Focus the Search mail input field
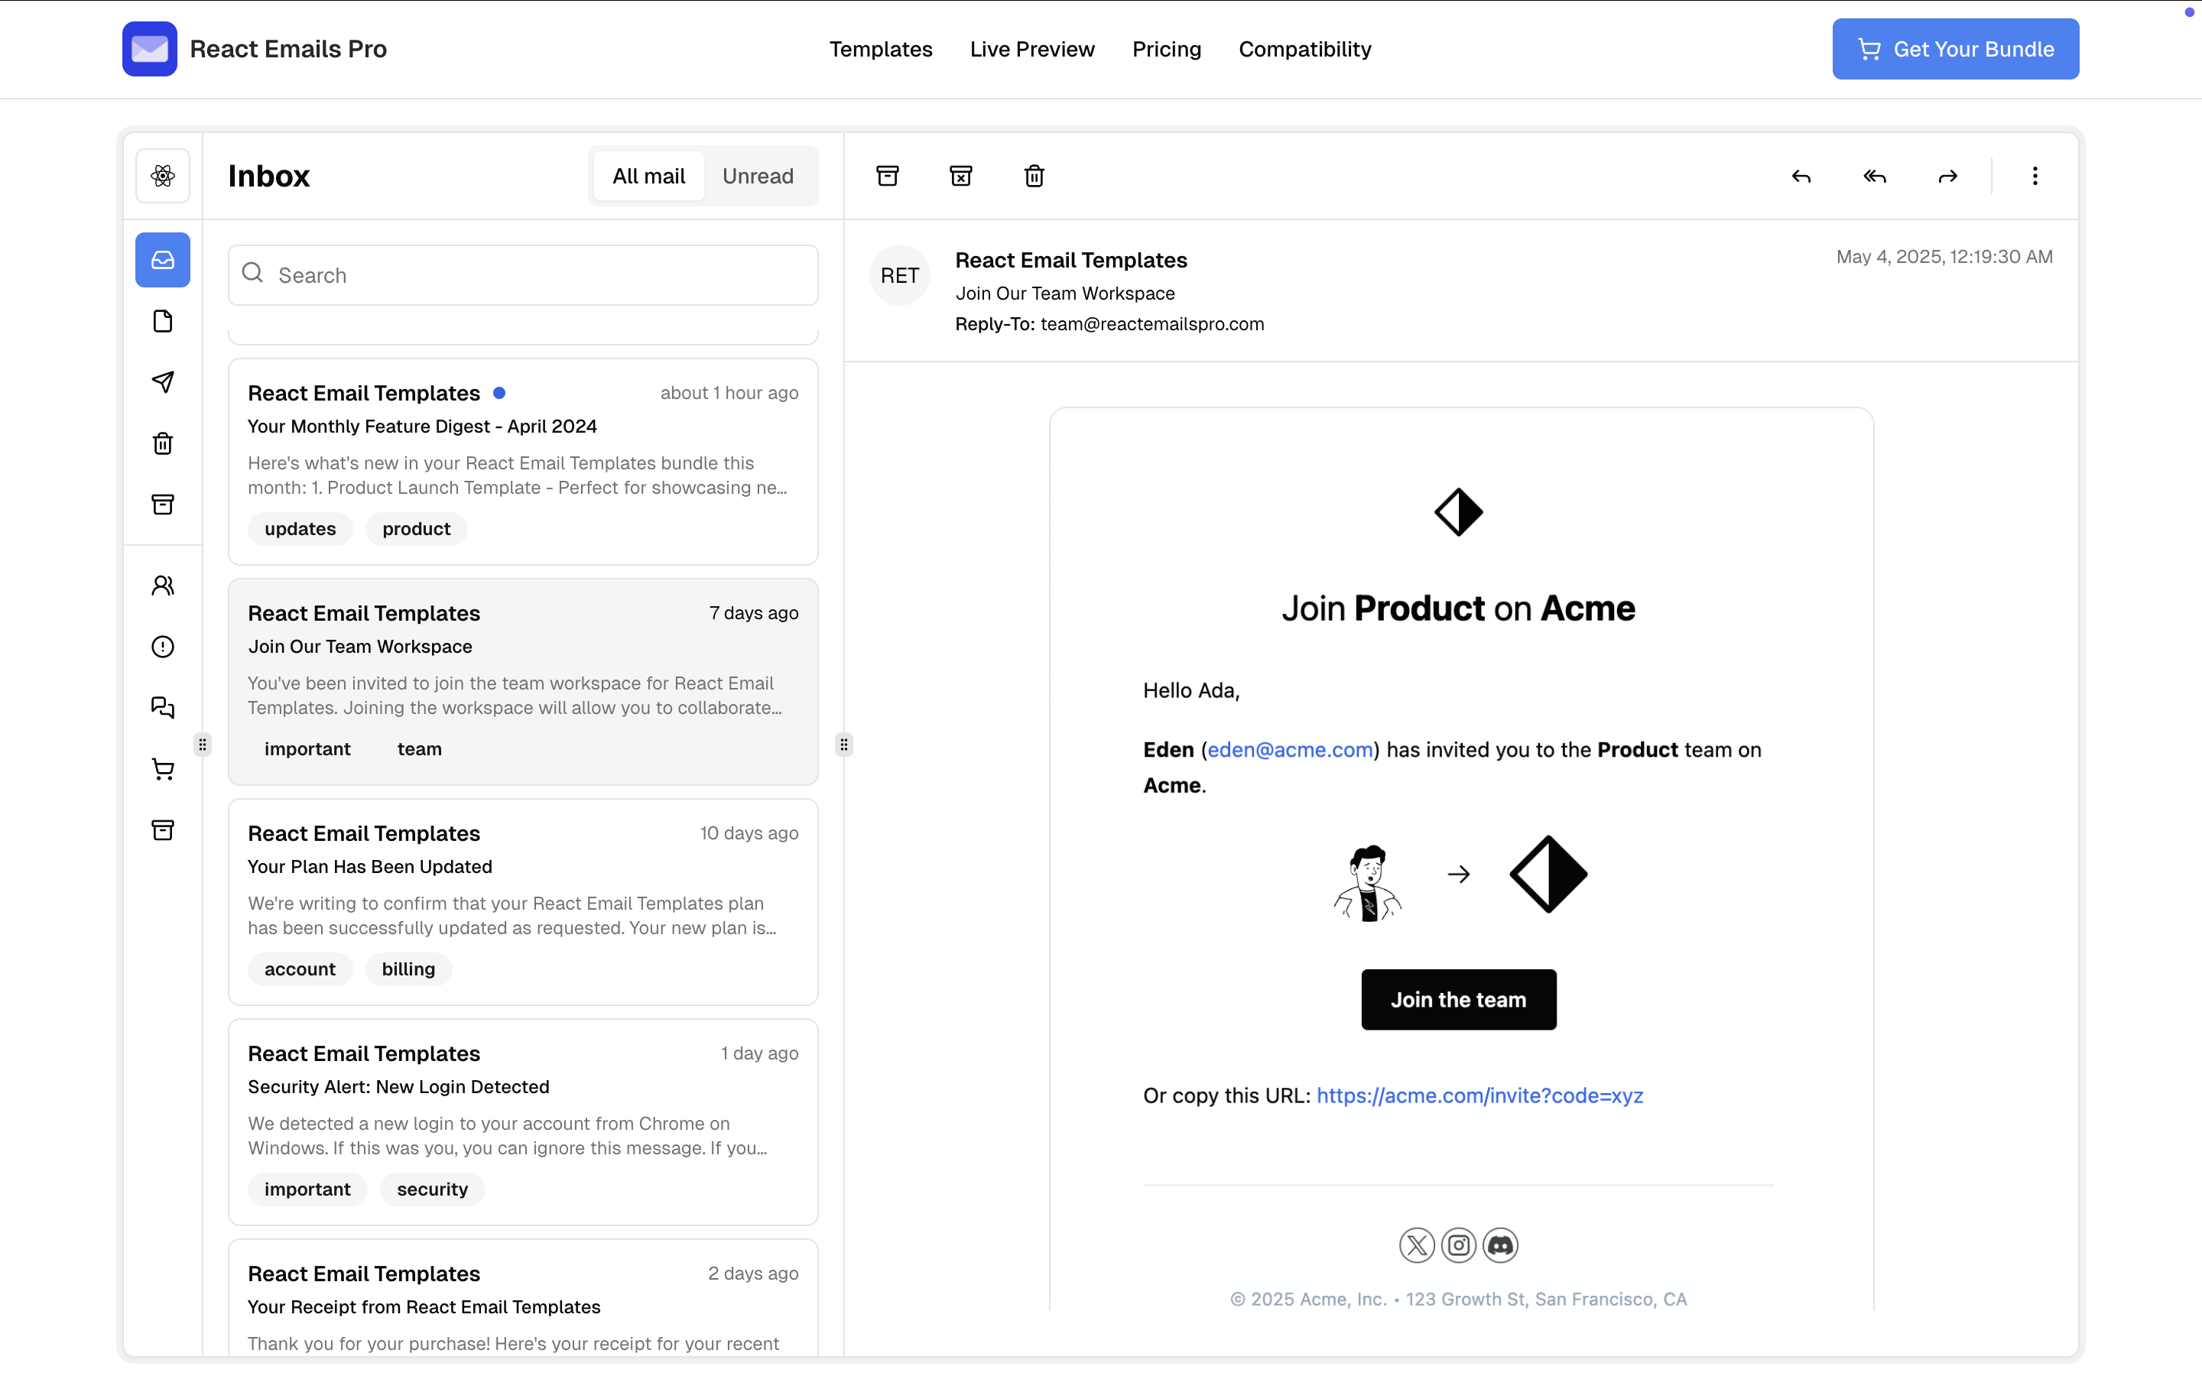 tap(523, 275)
